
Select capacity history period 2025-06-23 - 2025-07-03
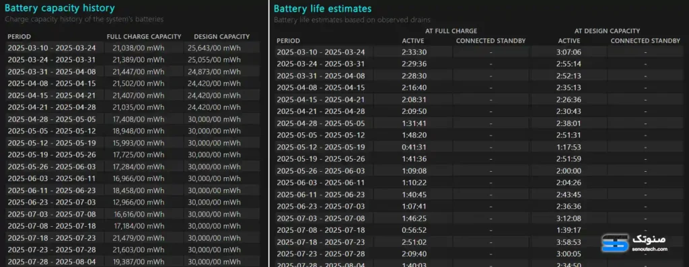click(x=51, y=202)
